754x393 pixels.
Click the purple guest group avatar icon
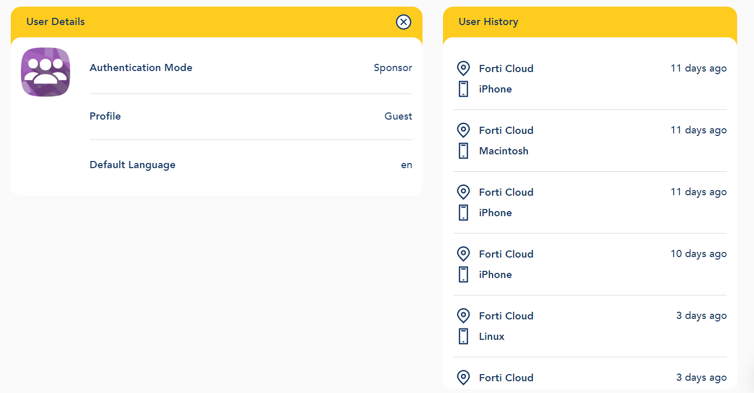click(x=46, y=72)
